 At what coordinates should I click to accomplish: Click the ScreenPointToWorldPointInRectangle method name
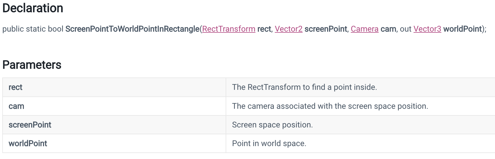pos(133,29)
